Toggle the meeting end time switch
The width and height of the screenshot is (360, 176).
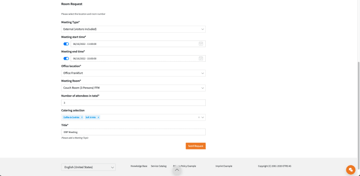pyautogui.click(x=66, y=58)
